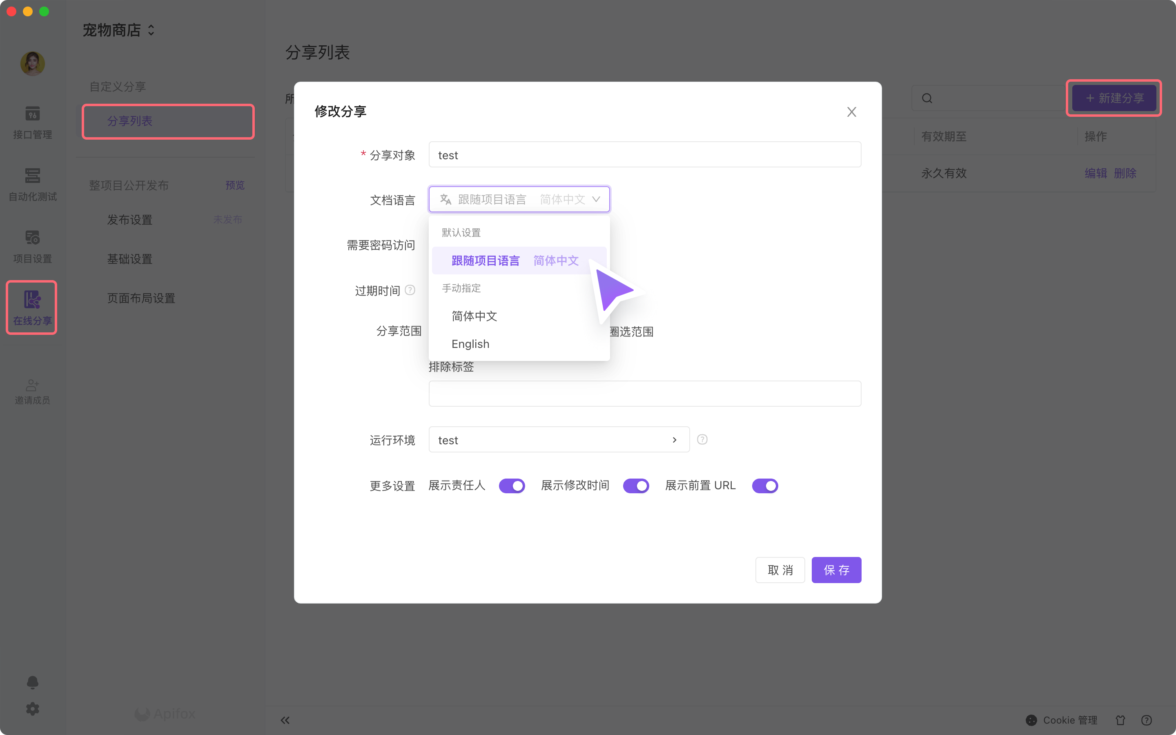Viewport: 1176px width, 735px height.
Task: Open the 基础设置 menu item
Action: (x=129, y=259)
